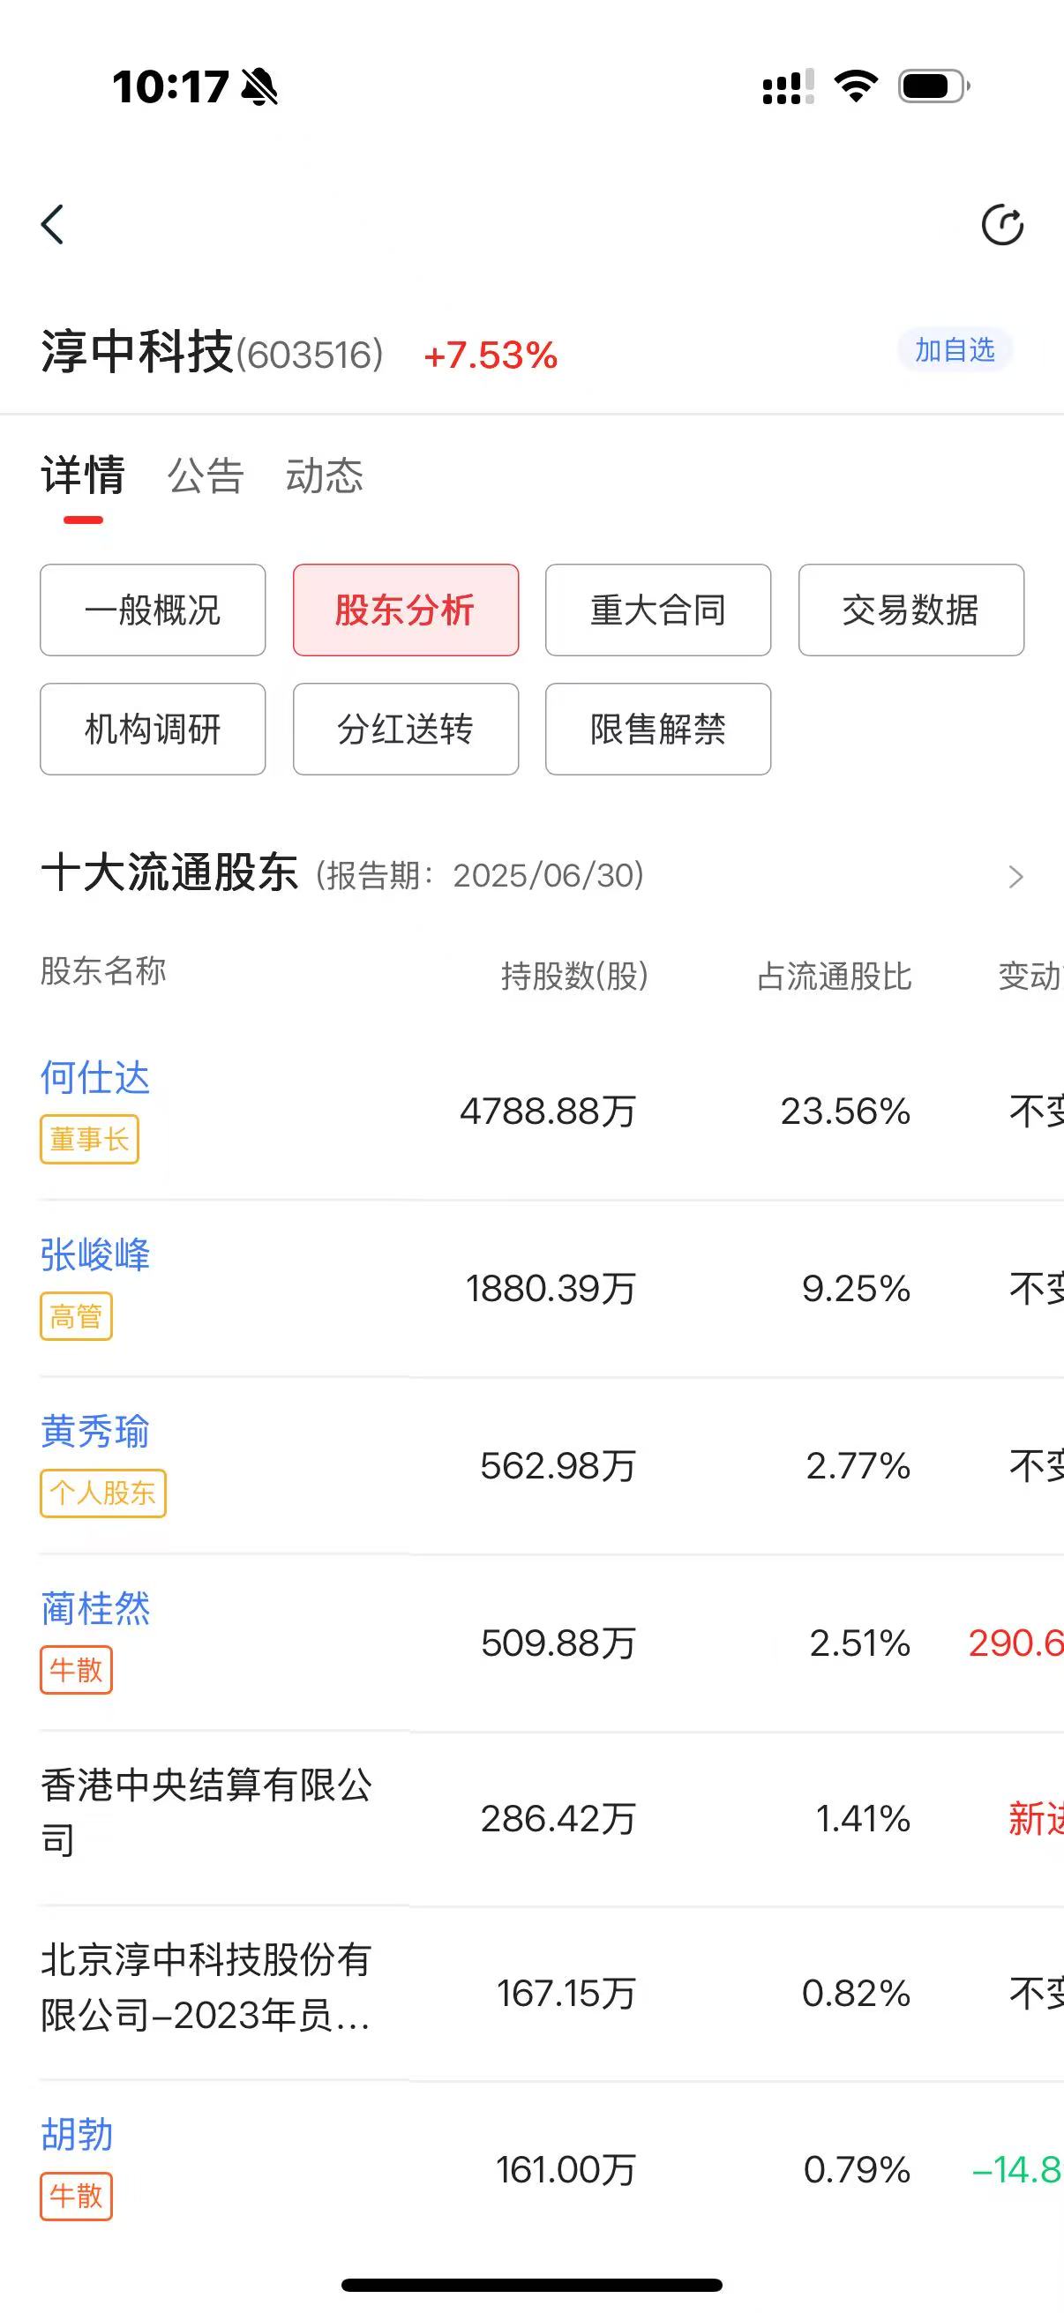1064x2313 pixels.
Task: Open shareholder 何仕达 profile link
Action: pos(95,1077)
